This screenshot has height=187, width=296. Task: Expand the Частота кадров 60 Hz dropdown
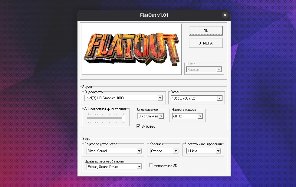200,116
